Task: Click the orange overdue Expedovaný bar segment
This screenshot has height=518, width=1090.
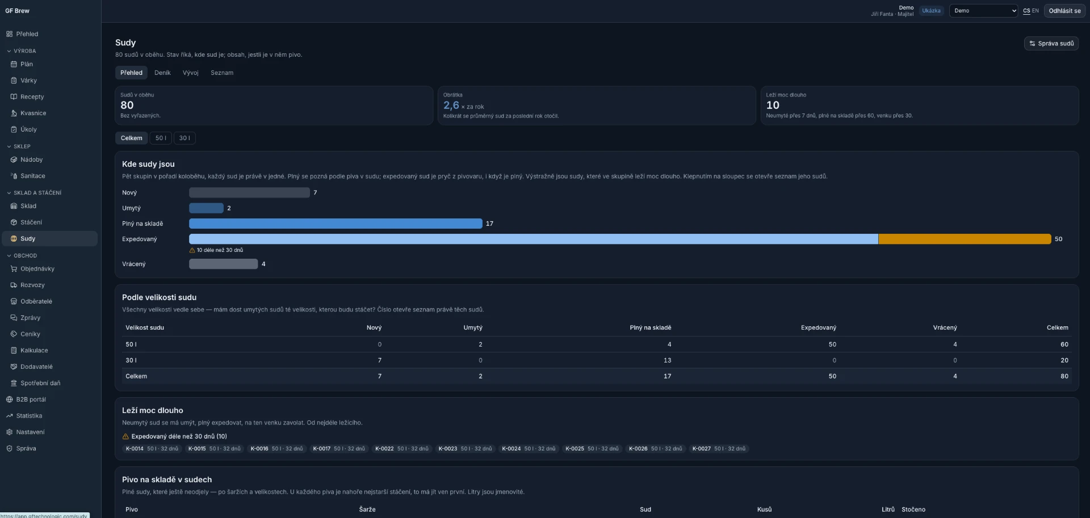Action: pos(965,239)
